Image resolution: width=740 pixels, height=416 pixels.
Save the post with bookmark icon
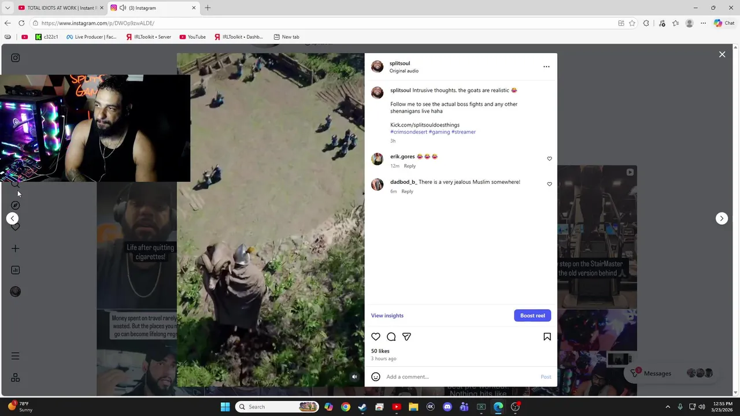pyautogui.click(x=547, y=337)
